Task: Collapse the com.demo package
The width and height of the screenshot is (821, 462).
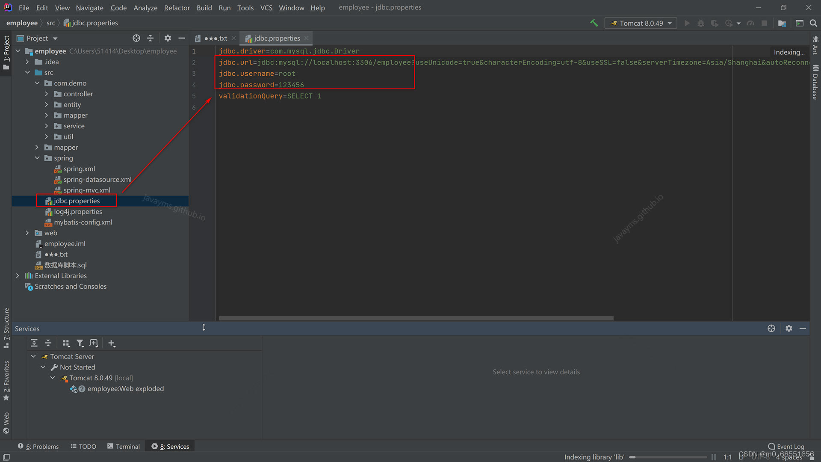Action: click(x=37, y=83)
